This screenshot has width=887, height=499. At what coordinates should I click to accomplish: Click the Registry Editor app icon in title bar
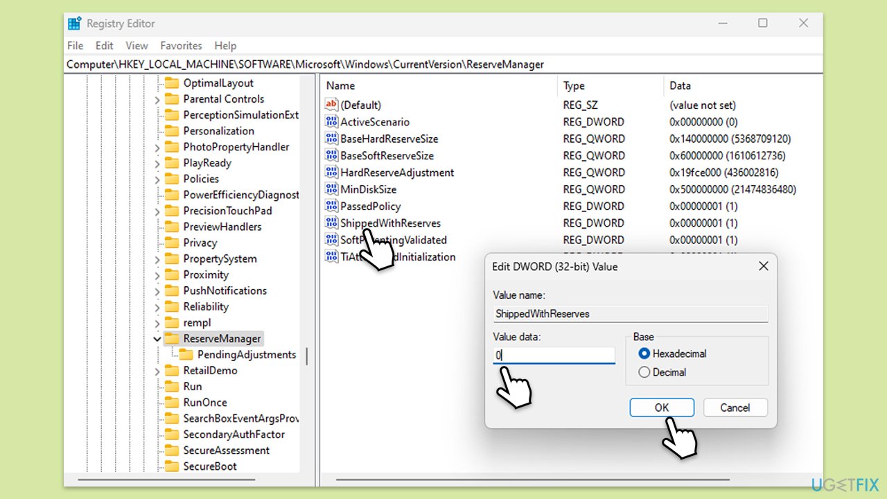(74, 24)
